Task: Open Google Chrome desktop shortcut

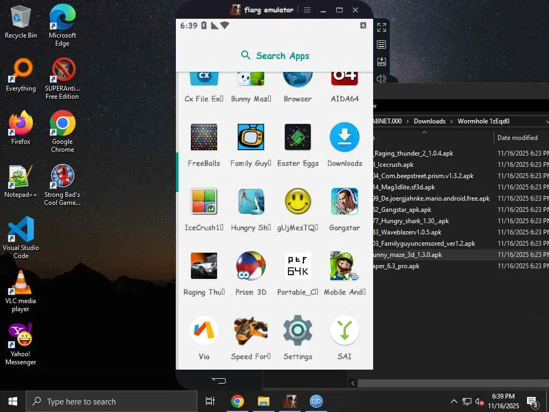Action: 62,131
